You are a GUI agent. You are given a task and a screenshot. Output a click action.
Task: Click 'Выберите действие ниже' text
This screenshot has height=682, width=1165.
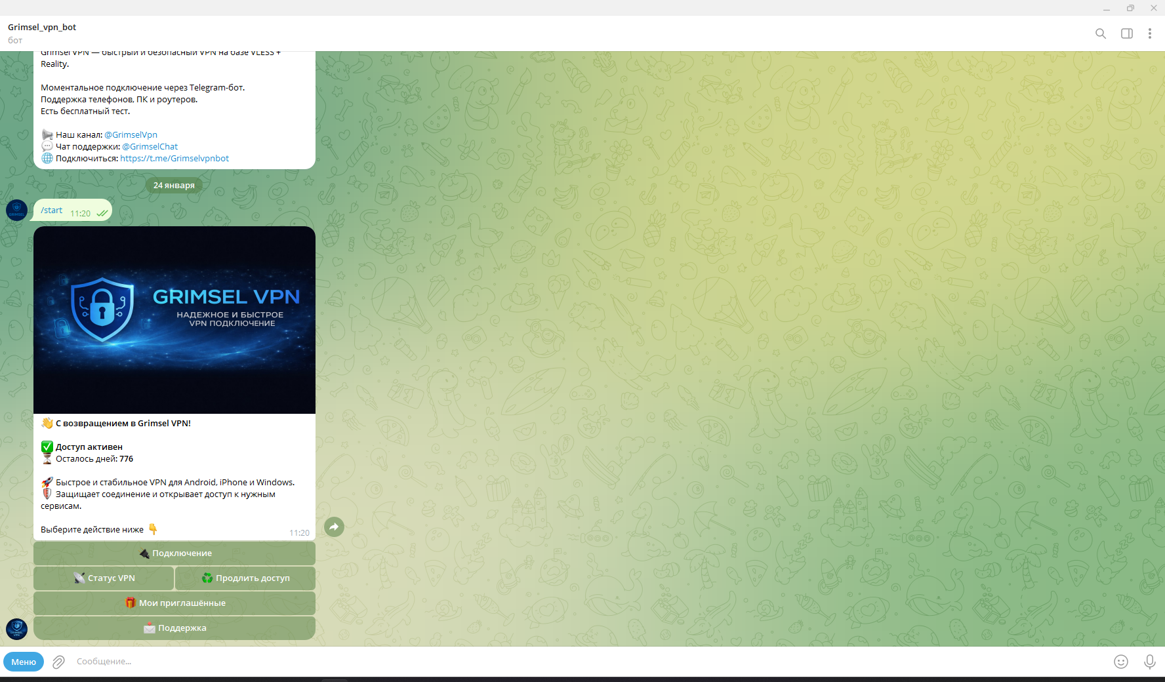click(x=92, y=530)
